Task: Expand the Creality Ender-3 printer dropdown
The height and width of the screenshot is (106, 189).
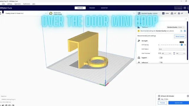Action: 26,13
